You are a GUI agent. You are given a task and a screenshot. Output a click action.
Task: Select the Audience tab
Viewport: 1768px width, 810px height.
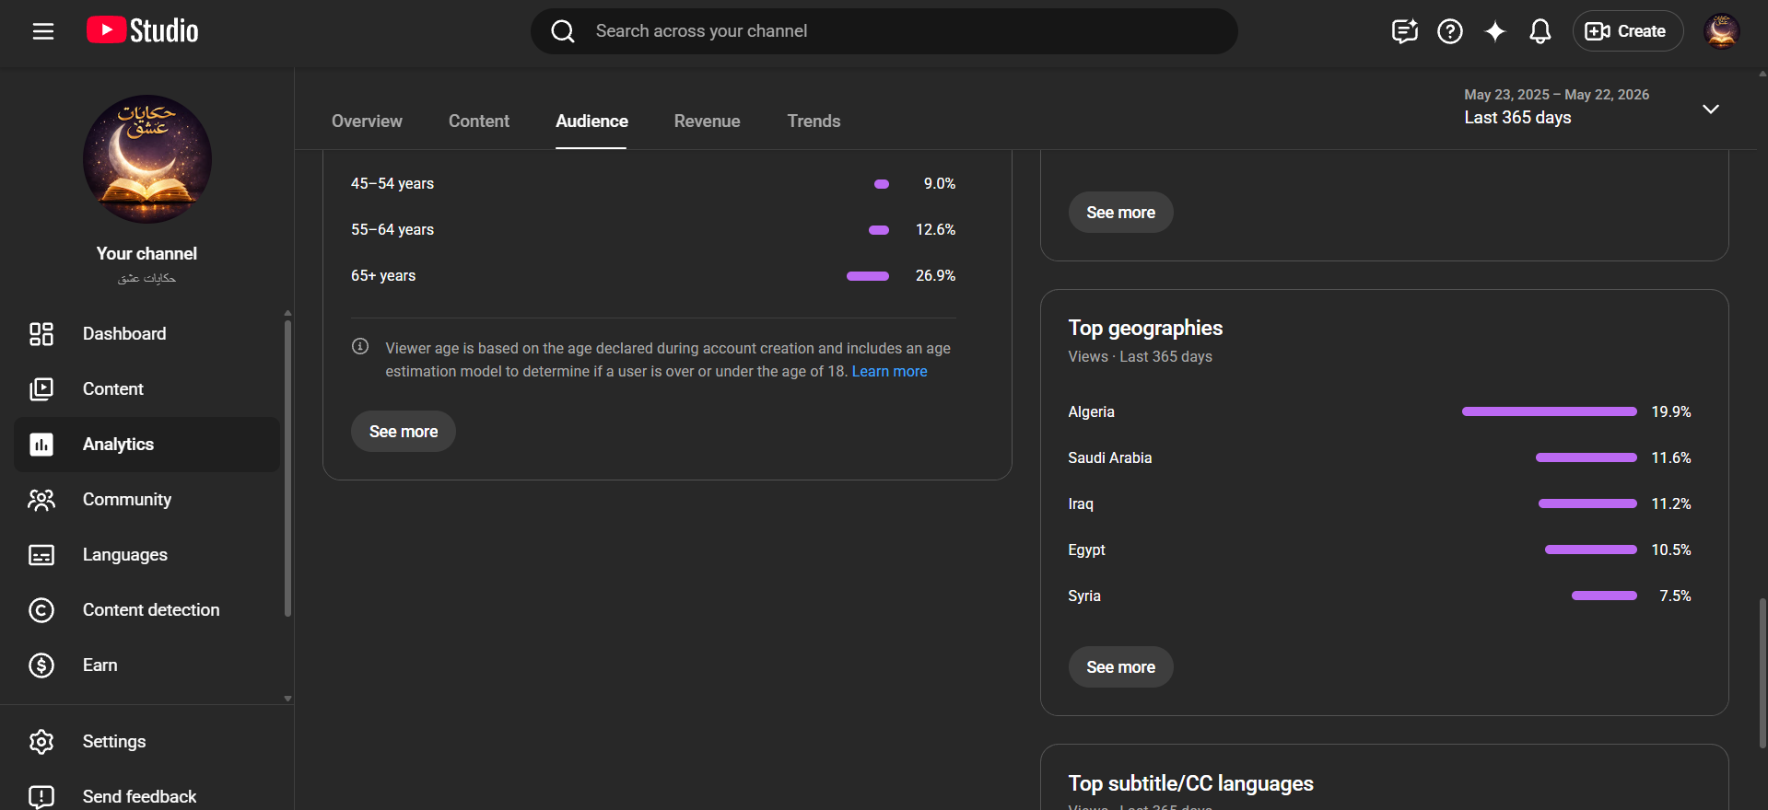[591, 121]
